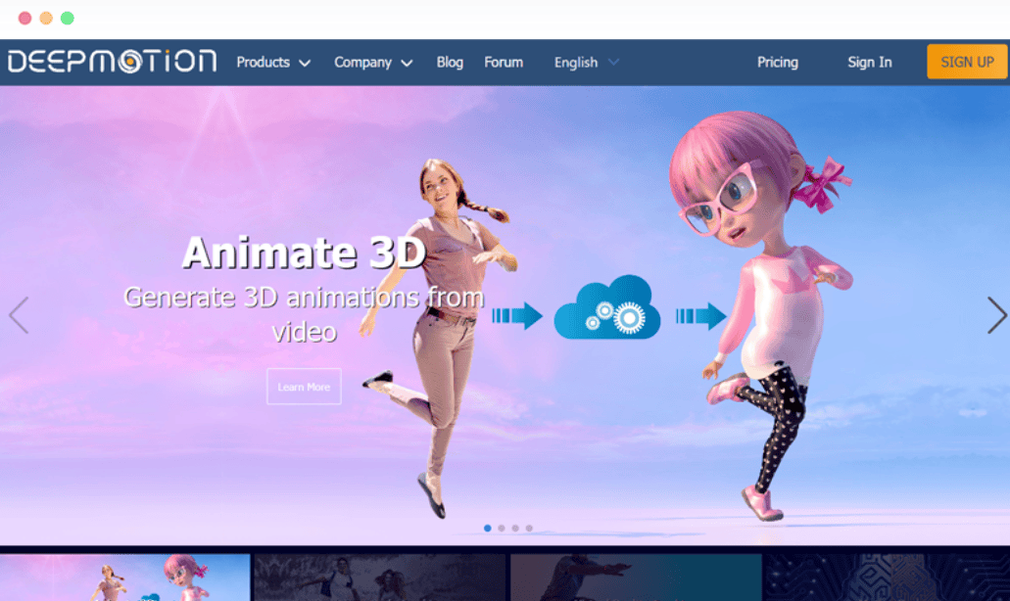Advance to next slide with right arrow
The width and height of the screenshot is (1010, 601).
point(994,314)
